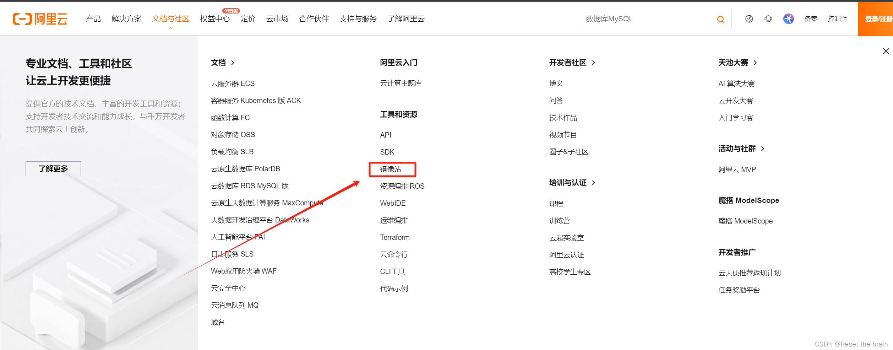Image resolution: width=893 pixels, height=350 pixels.
Task: Click the 99营惠 badge
Action: 231,11
